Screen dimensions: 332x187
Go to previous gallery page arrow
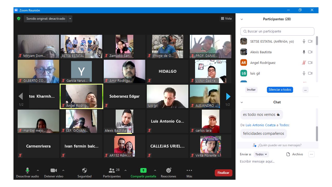click(x=21, y=96)
